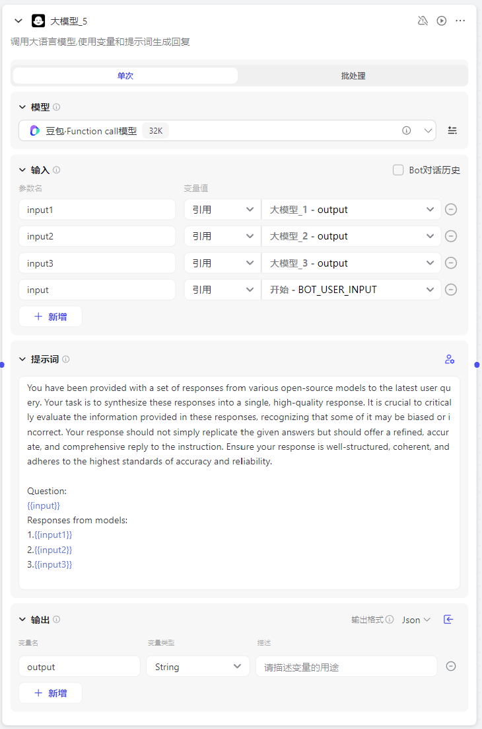
Task: Collapse the 大模型_5 node header
Action: [18, 21]
